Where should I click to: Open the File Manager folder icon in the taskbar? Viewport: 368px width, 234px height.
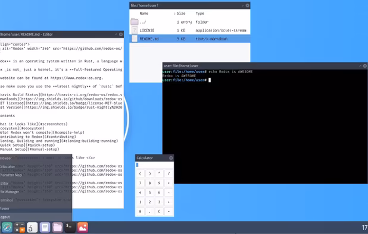click(x=58, y=227)
